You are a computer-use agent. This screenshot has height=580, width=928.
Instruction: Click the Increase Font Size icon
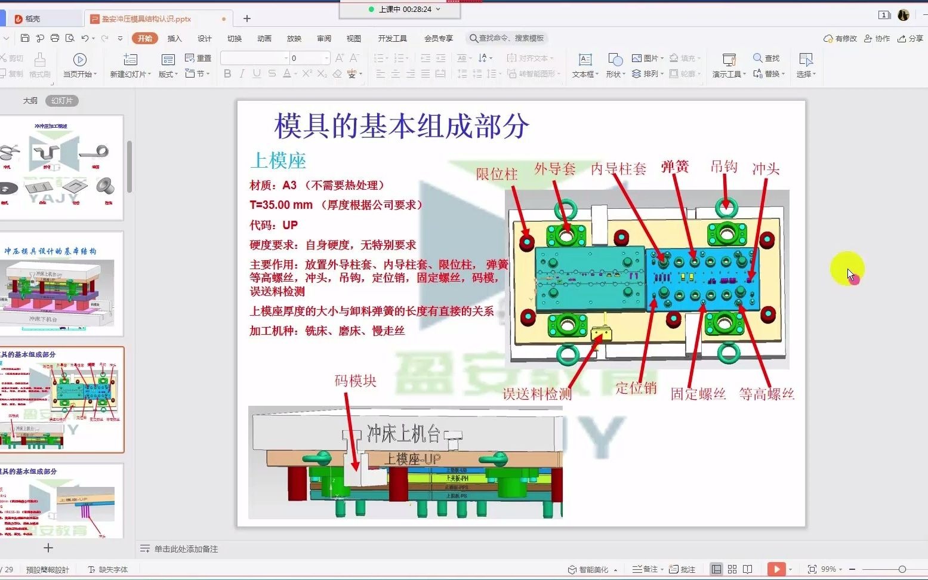340,58
